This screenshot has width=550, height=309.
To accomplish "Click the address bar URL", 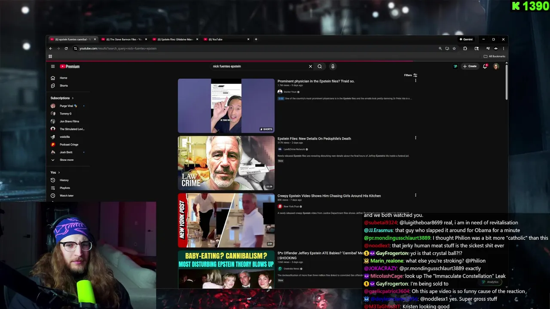I will (118, 48).
